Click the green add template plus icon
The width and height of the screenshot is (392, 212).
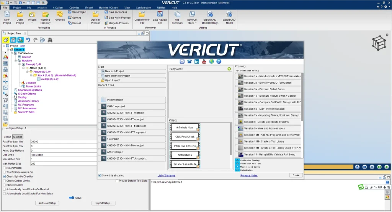coord(229,69)
